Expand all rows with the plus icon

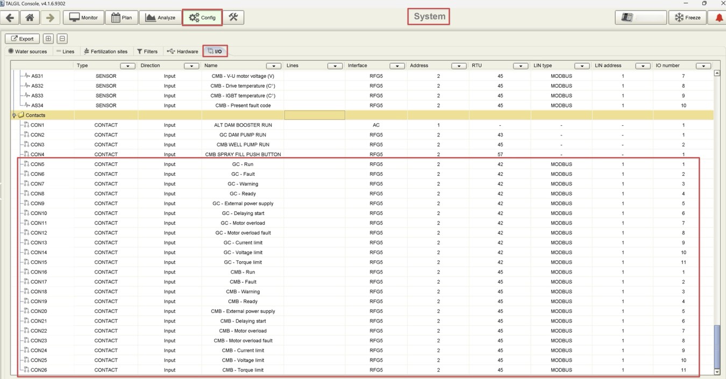click(48, 39)
